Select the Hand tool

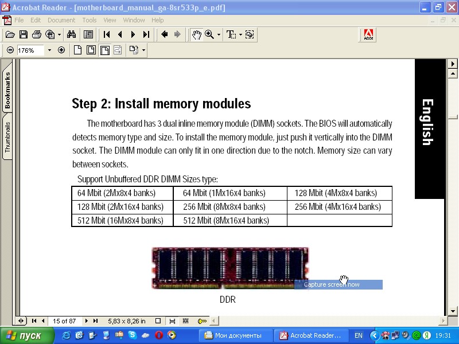[x=196, y=34]
